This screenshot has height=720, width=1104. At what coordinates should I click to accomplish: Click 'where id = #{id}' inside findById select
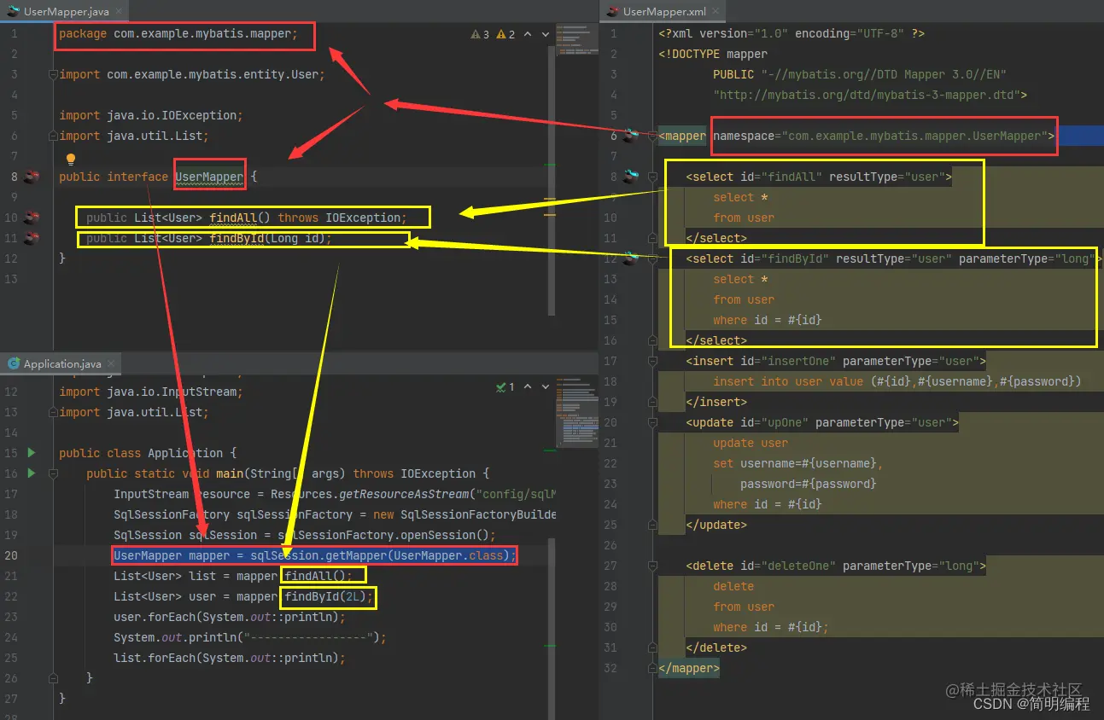point(768,320)
